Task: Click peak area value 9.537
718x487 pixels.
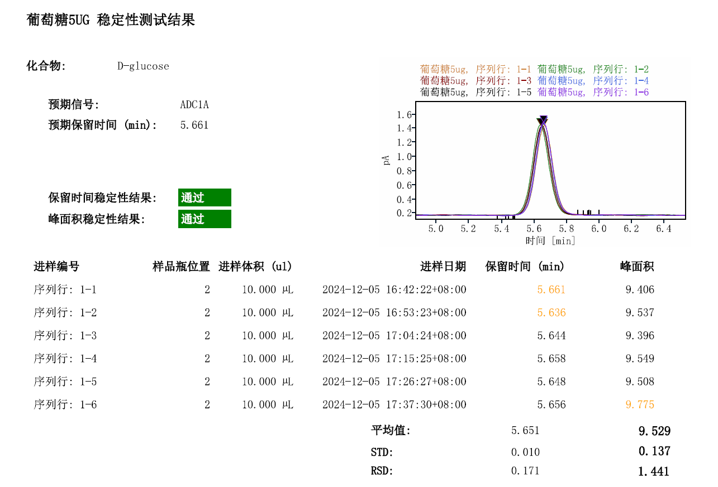Action: [640, 313]
